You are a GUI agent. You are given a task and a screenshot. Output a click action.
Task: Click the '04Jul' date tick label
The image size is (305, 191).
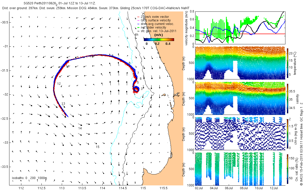(214, 188)
